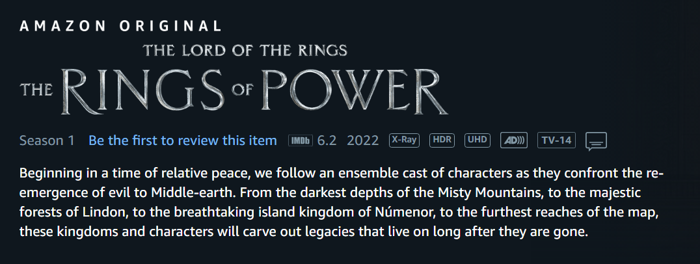
Task: Click the small THE in the logo
Action: [36, 90]
